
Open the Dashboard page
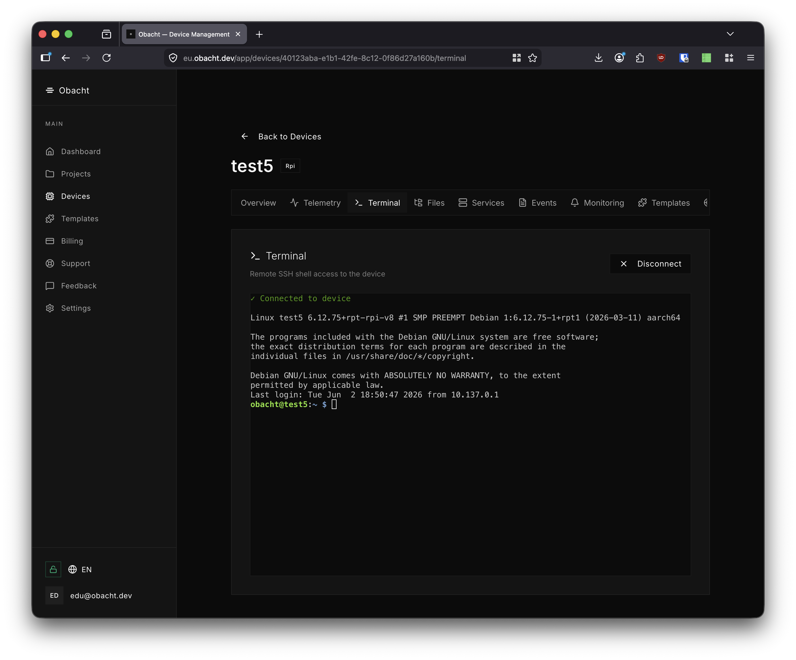click(x=73, y=151)
